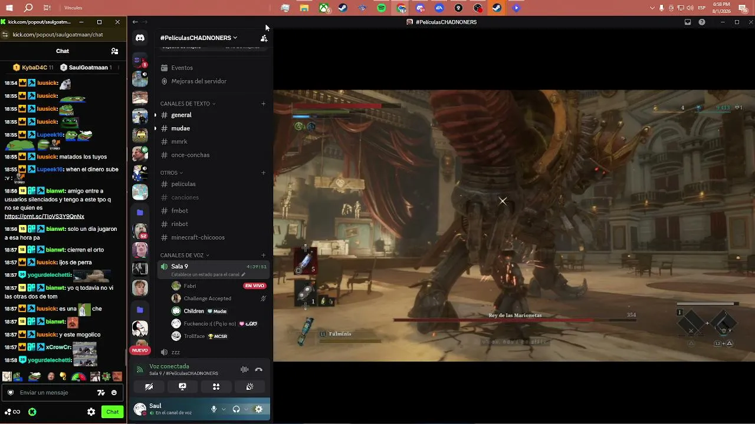Open Discord direct messages home icon
Viewport: 755px width, 424px height.
click(x=140, y=38)
